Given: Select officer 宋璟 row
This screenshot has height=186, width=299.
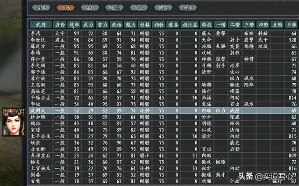Looking at the screenshot, I should (164, 130).
